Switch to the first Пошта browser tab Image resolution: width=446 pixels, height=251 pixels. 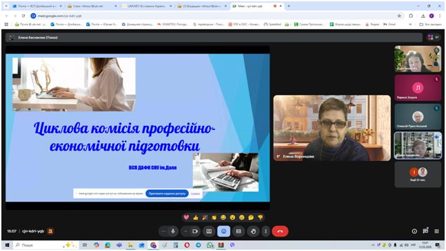pyautogui.click(x=37, y=6)
